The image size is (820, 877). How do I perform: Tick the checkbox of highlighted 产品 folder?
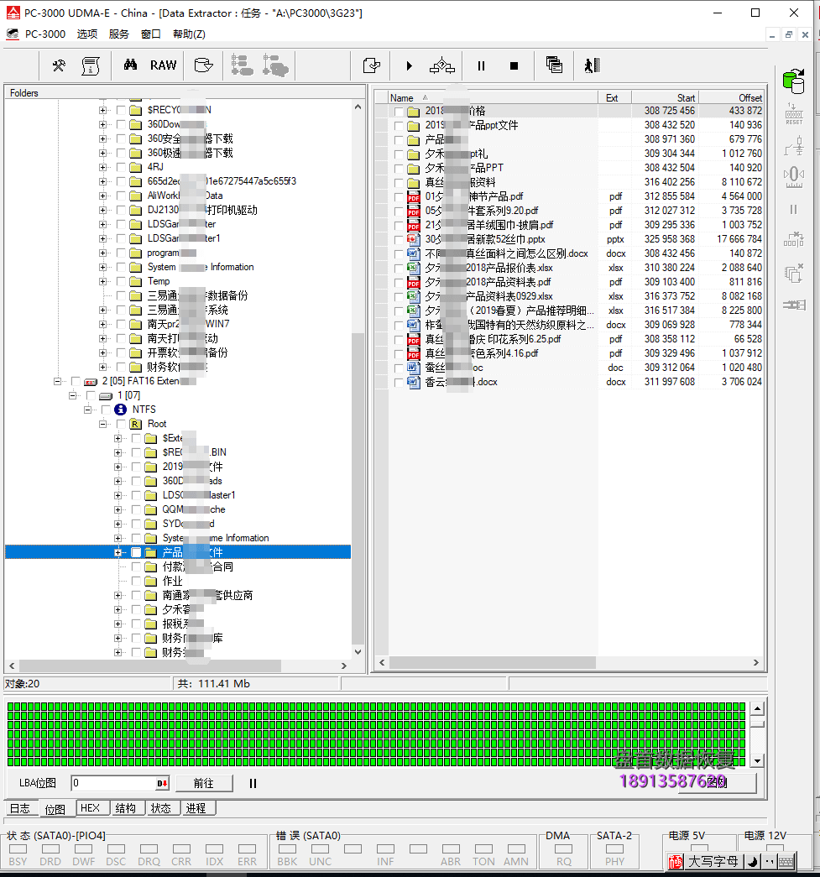(x=136, y=552)
